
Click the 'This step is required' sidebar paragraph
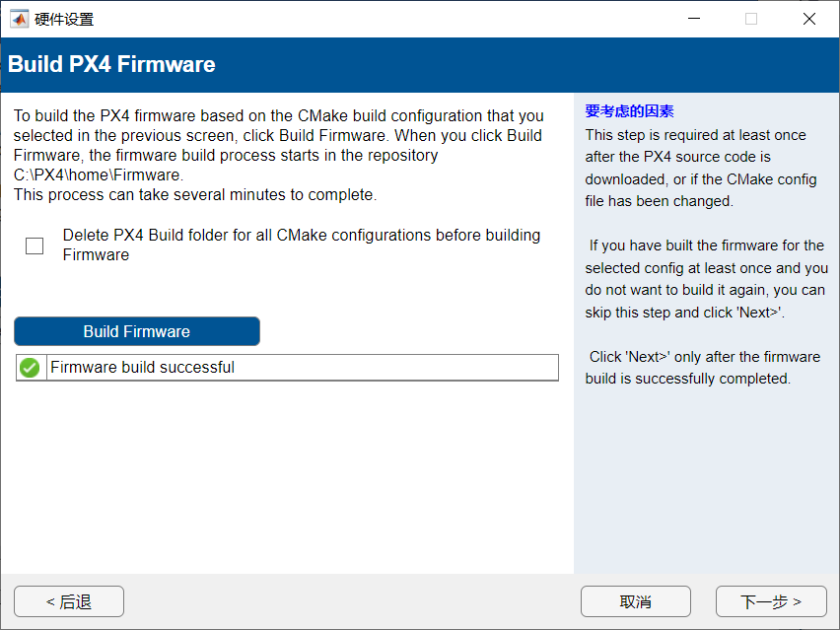(695, 168)
